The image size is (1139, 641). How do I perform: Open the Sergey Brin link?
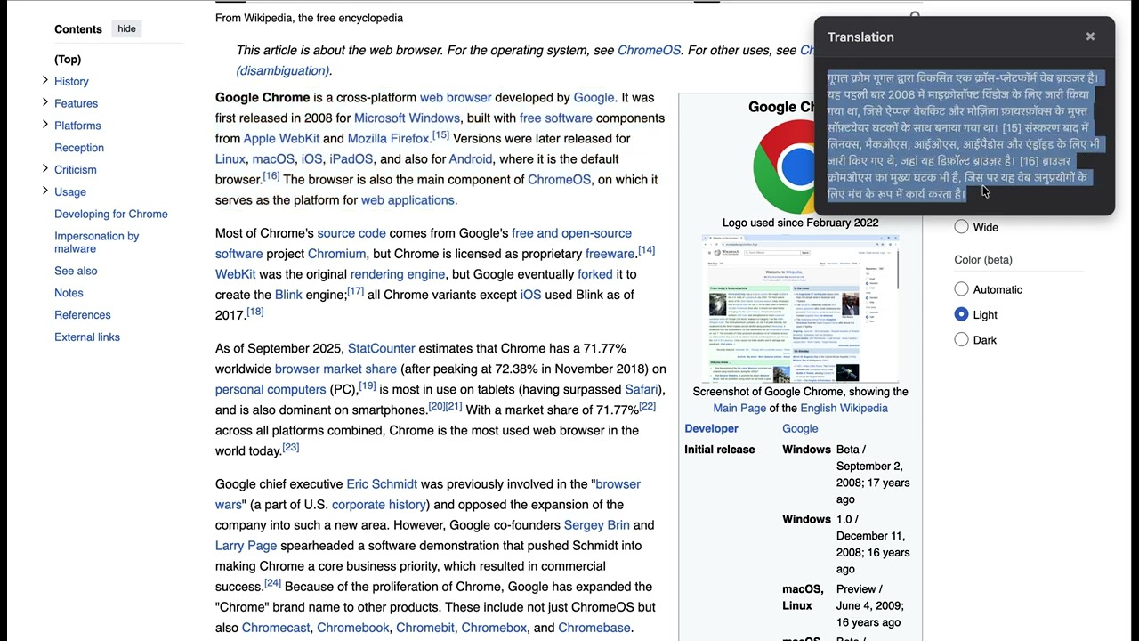point(596,525)
